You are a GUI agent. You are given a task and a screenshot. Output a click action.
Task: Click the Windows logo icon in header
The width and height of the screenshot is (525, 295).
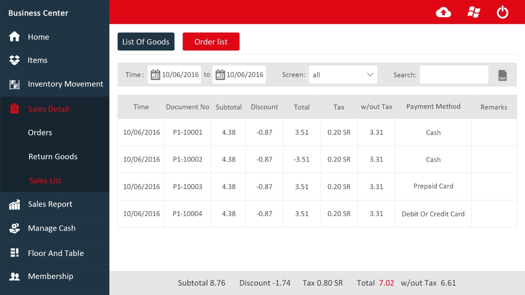(473, 12)
